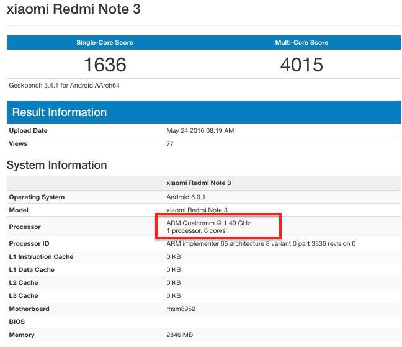Select the Single-Core Score header
402x347 pixels.
coord(104,43)
